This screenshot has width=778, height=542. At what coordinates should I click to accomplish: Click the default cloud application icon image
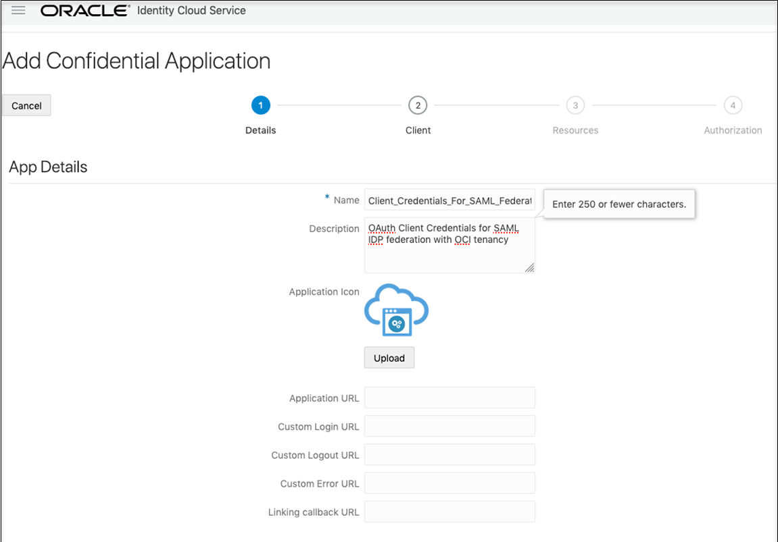[396, 310]
